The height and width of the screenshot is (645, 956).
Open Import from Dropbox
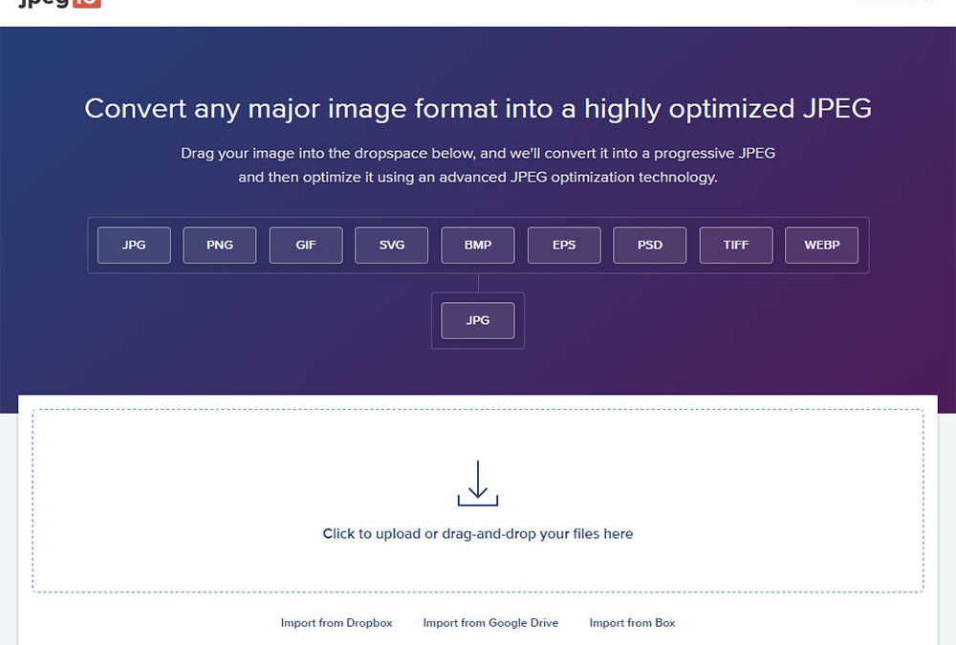tap(337, 623)
